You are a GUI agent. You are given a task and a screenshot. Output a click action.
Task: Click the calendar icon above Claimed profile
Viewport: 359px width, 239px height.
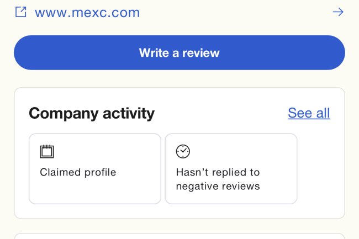47,151
